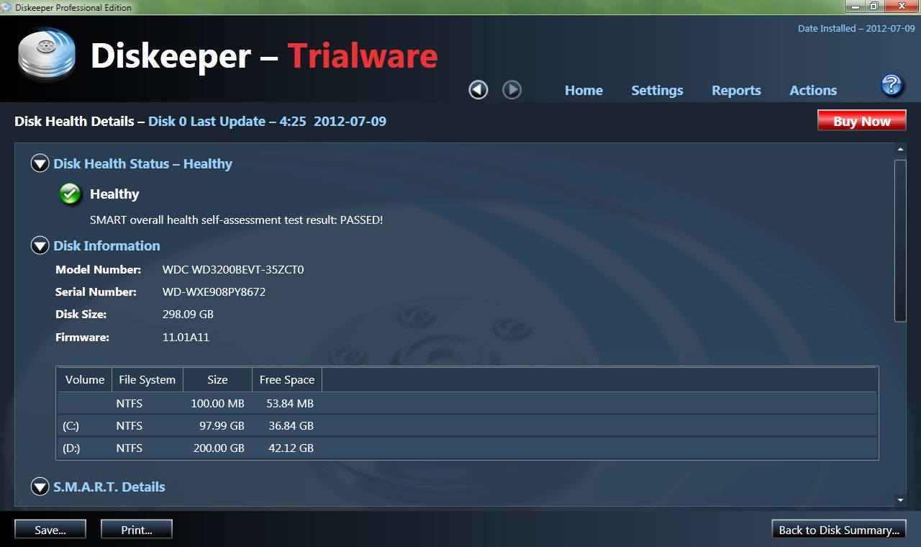This screenshot has width=921, height=547.
Task: Open the Actions menu
Action: 813,91
